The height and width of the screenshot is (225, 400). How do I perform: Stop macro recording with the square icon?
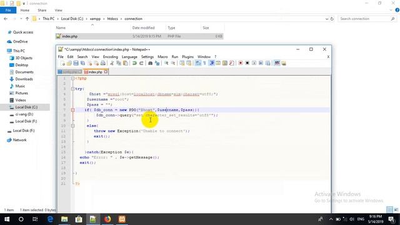pyautogui.click(x=247, y=62)
